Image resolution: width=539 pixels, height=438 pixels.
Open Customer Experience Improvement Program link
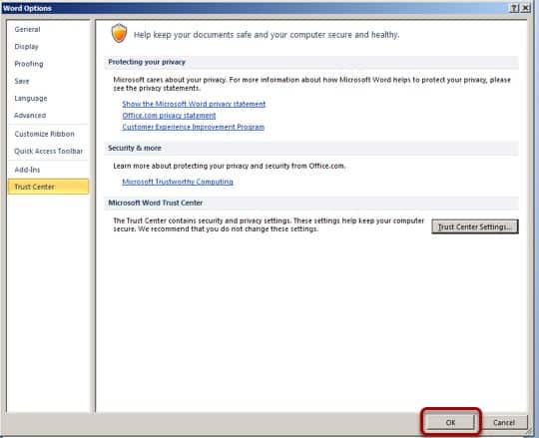194,127
